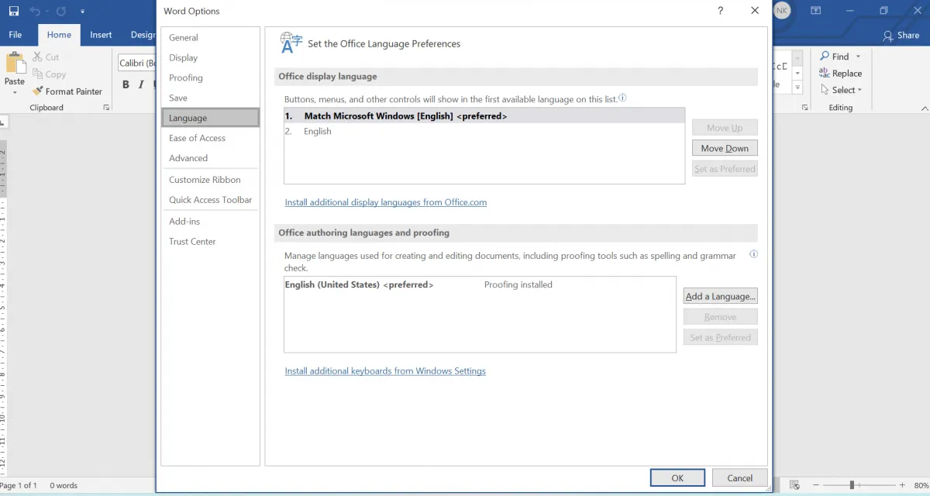Viewport: 930px width, 496px height.
Task: Click the Find magnifier icon
Action: (x=824, y=57)
